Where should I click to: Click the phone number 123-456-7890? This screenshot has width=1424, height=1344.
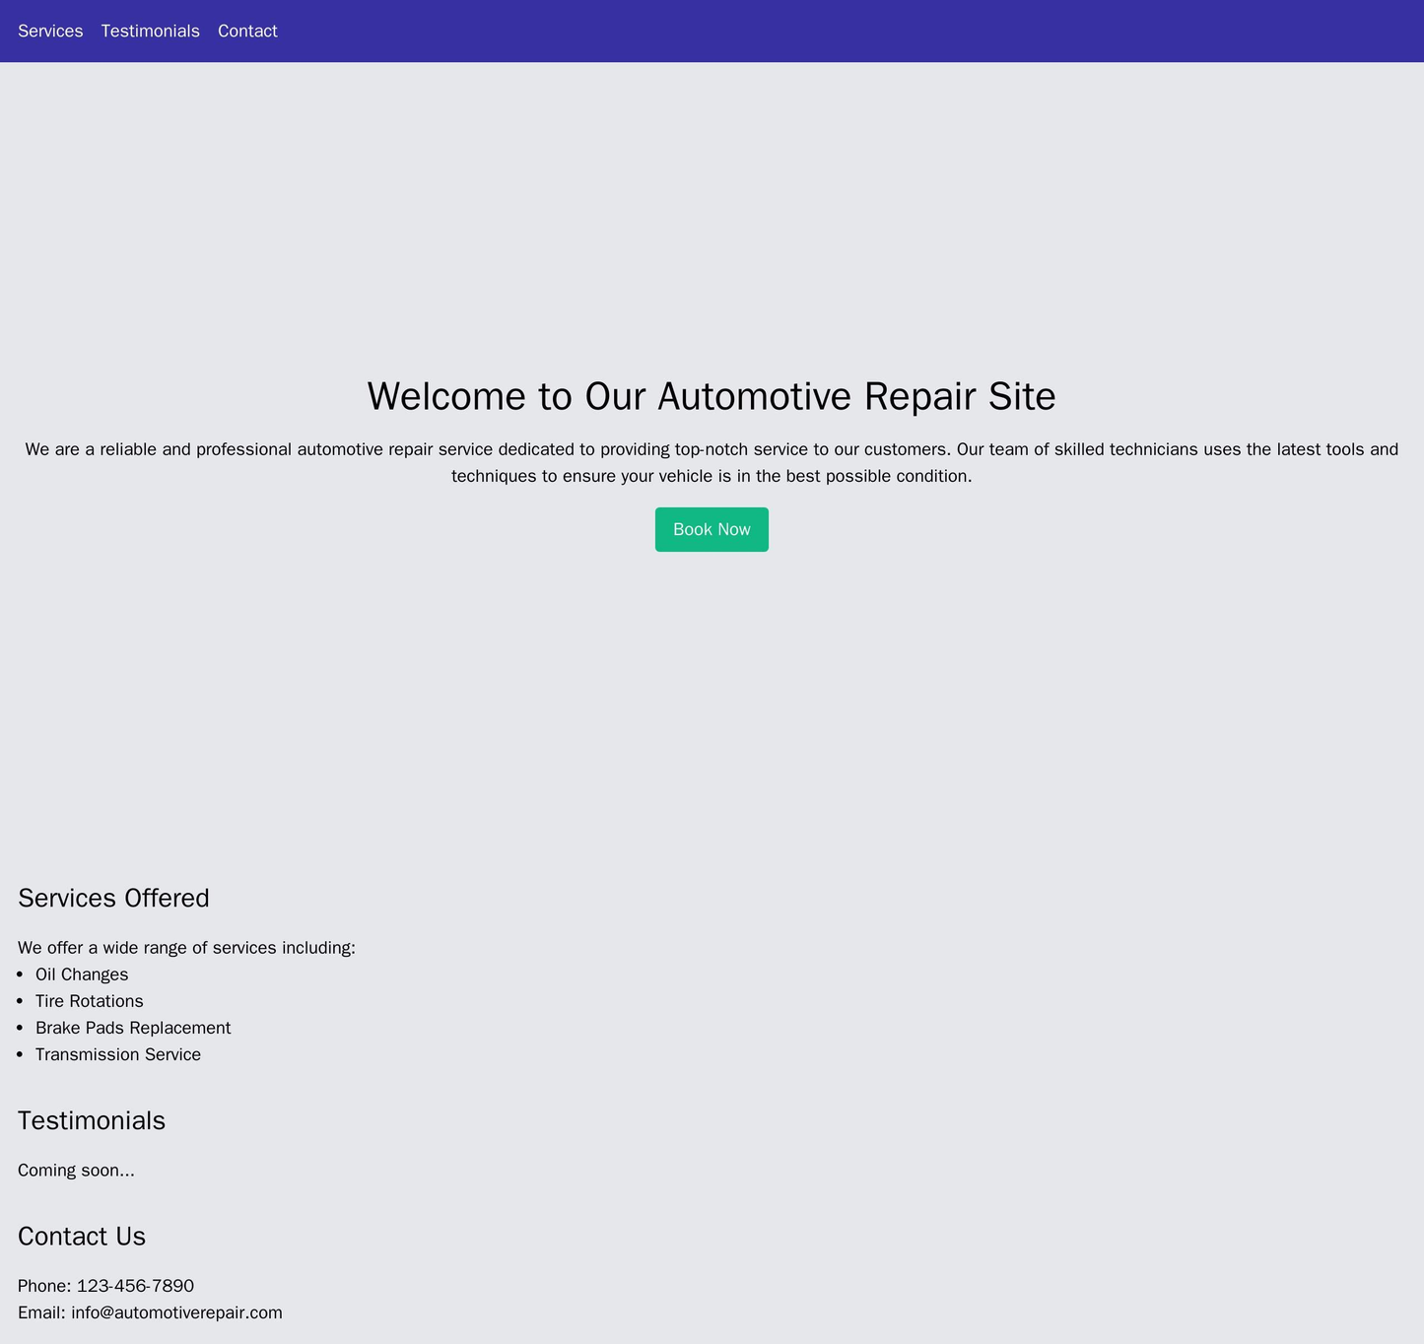point(135,1286)
